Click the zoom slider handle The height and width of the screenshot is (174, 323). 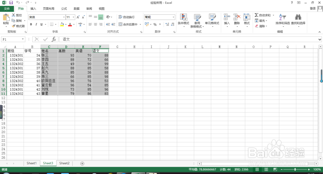(x=295, y=169)
